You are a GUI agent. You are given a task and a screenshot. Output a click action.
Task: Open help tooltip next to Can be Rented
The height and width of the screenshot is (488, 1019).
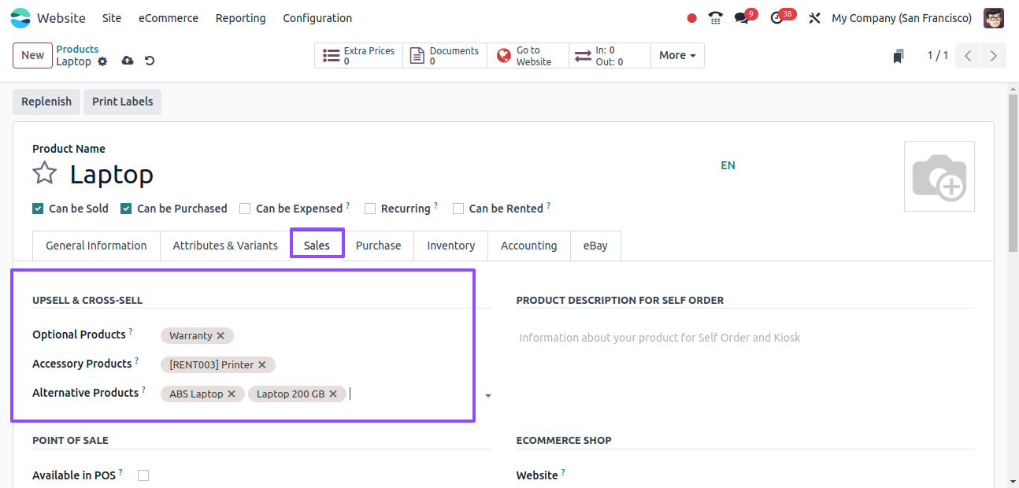(x=548, y=205)
